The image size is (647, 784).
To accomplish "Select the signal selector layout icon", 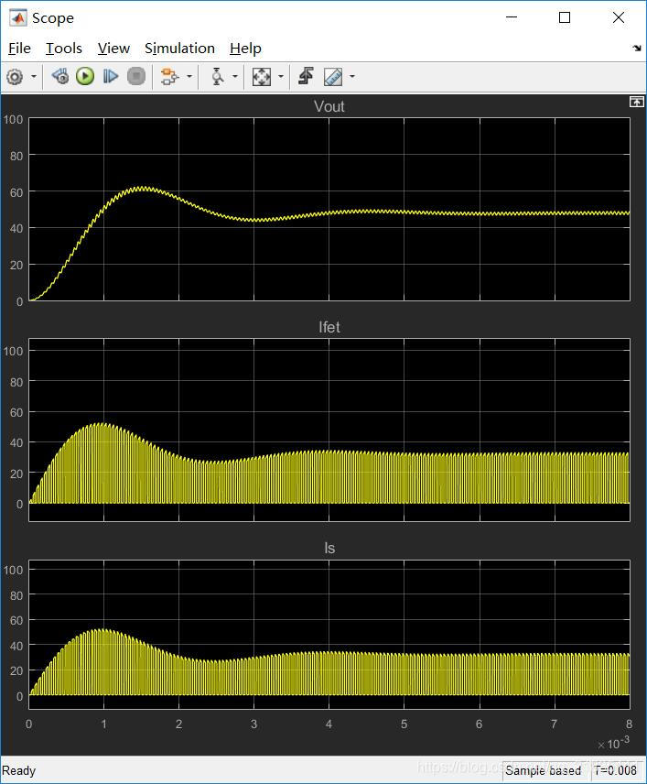I will 169,77.
